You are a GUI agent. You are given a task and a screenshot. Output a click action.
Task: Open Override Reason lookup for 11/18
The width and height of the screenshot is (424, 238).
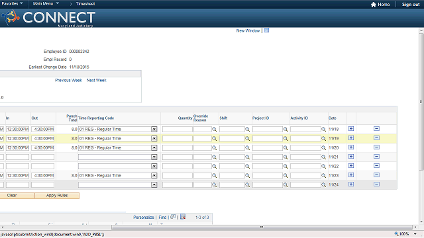pyautogui.click(x=214, y=130)
